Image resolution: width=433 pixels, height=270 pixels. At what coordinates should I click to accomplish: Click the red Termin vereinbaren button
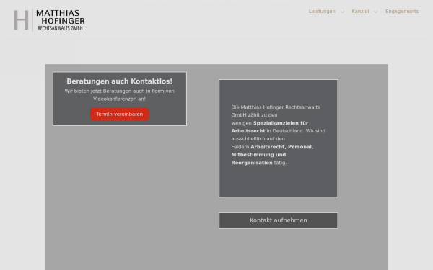(120, 114)
